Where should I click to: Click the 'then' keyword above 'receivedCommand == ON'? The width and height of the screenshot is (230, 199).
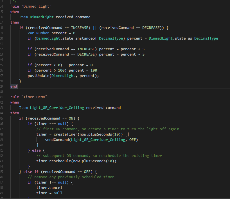pos(15,113)
